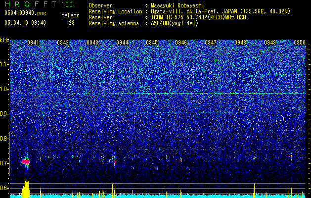The width and height of the screenshot is (311, 198).
Task: Click the large yellow power peak near 0941
Action: click(x=25, y=188)
